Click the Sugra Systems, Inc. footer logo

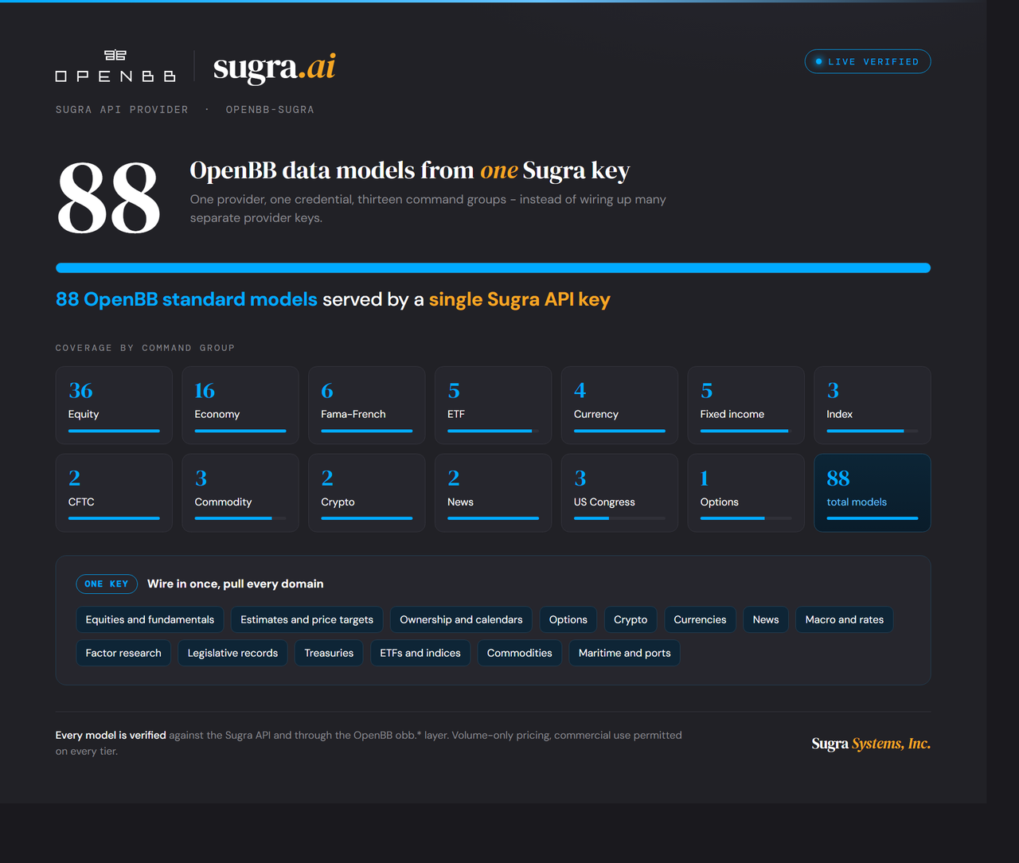[x=871, y=744]
